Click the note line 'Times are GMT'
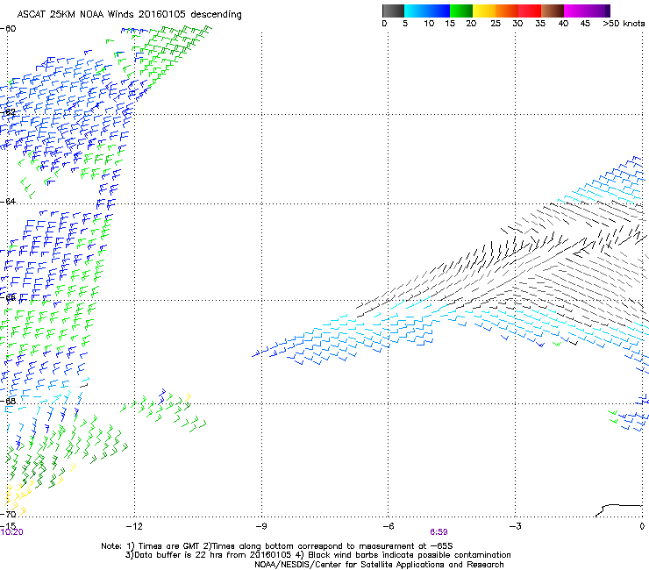Image resolution: width=649 pixels, height=570 pixels. [170, 546]
